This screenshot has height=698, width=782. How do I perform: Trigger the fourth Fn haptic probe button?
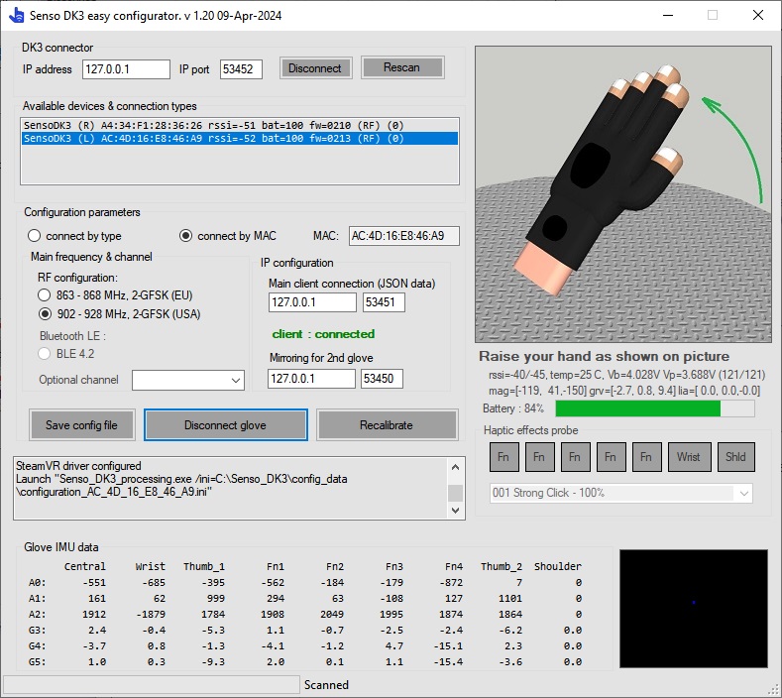pyautogui.click(x=611, y=456)
